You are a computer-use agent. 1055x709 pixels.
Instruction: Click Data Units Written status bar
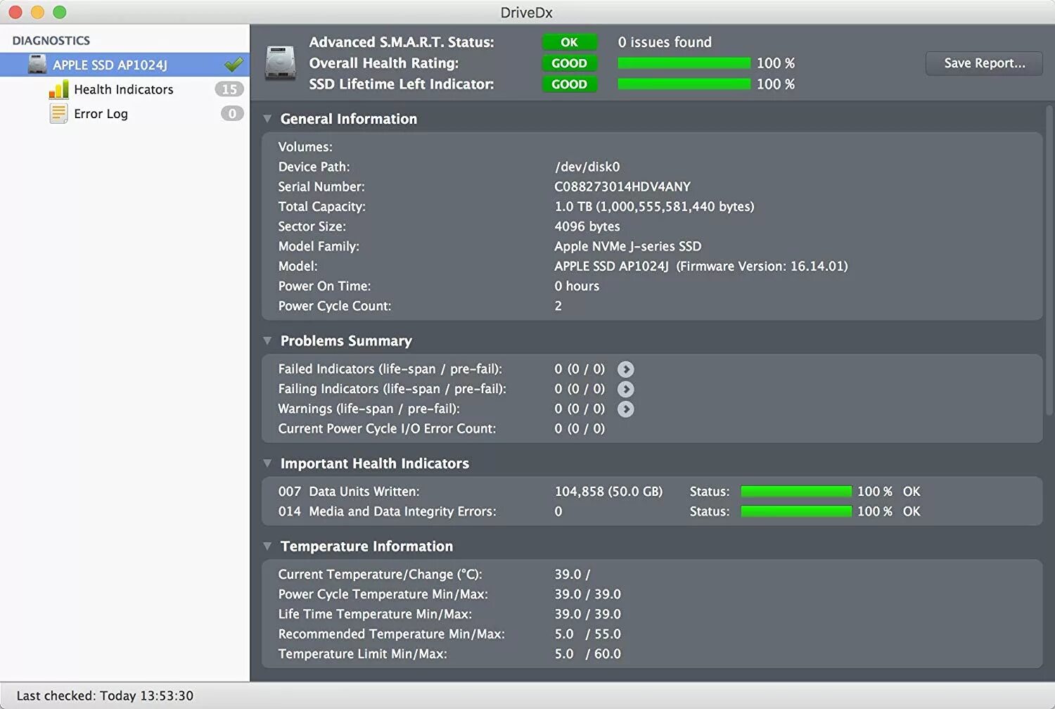coord(796,492)
